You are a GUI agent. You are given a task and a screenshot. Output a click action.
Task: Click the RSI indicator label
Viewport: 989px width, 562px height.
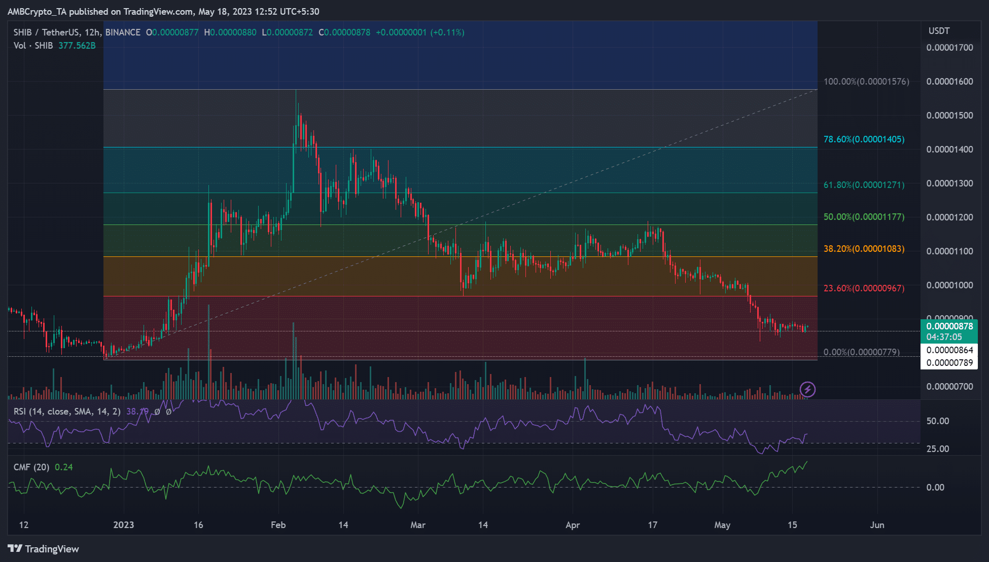point(67,411)
